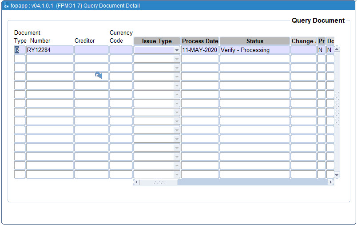The image size is (357, 225).
Task: Click the Issue Type column header
Action: pos(157,41)
